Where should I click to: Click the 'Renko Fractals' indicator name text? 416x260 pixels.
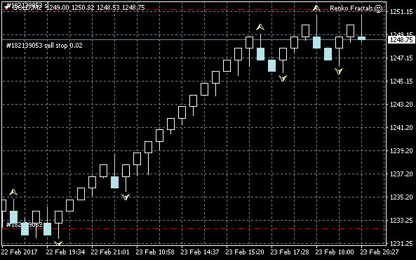[351, 8]
